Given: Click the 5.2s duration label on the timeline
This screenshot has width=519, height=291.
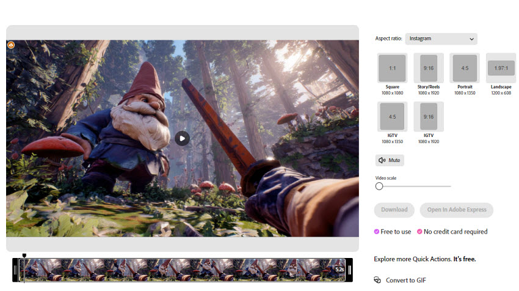Looking at the screenshot, I should click(339, 270).
